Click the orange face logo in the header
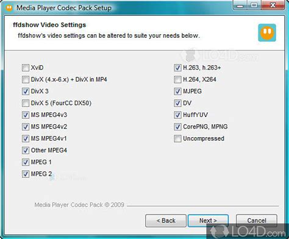 click(267, 32)
